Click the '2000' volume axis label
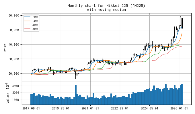This screenshot has height=114, width=195. pos(15,93)
